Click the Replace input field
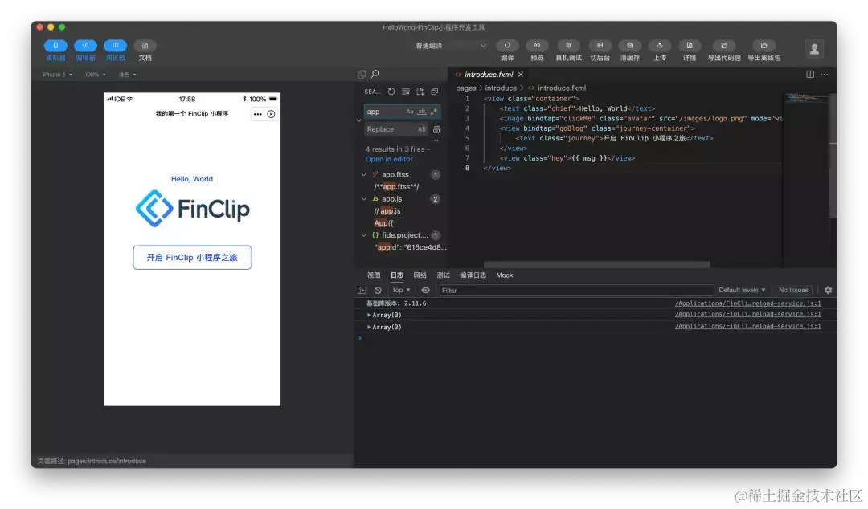The image size is (868, 509). coord(396,129)
